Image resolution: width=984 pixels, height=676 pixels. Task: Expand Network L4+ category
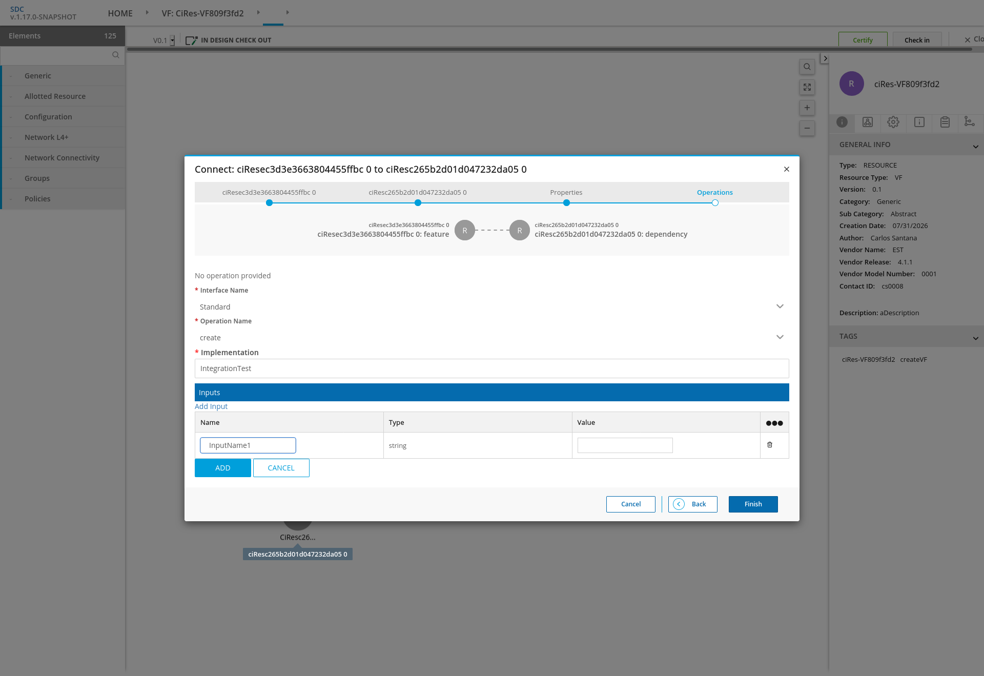tap(64, 137)
